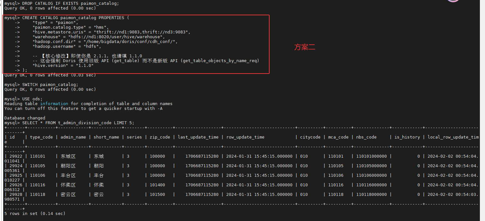This screenshot has height=221, width=485.
Task: Click 'You can turn off this feature' hint line
Action: (x=83, y=109)
